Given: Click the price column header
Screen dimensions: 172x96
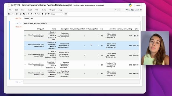Looking at the screenshot, I should click(137, 29).
